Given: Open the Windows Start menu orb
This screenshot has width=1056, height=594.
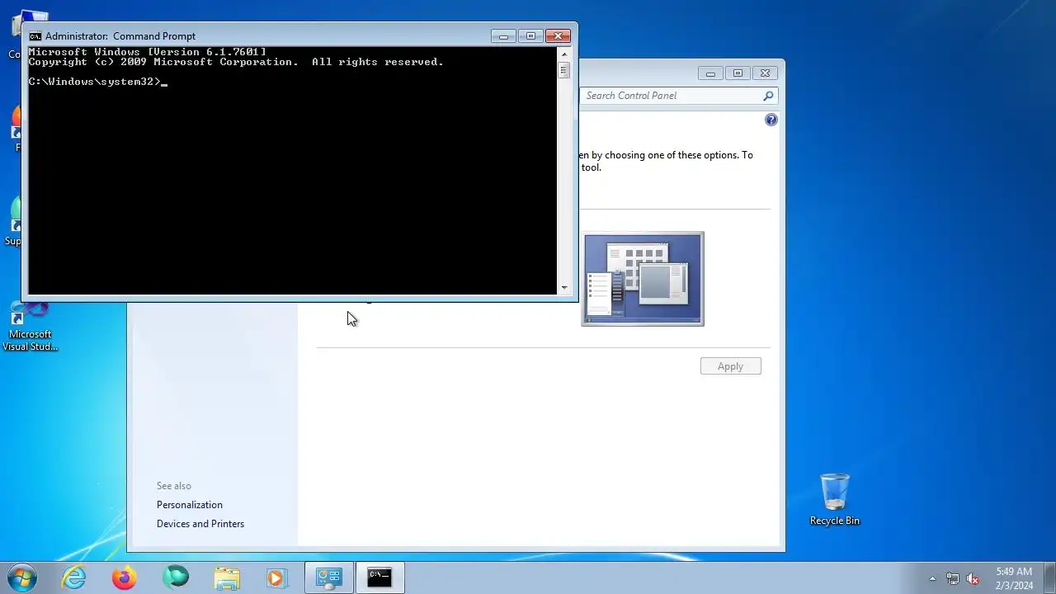Looking at the screenshot, I should coord(21,577).
